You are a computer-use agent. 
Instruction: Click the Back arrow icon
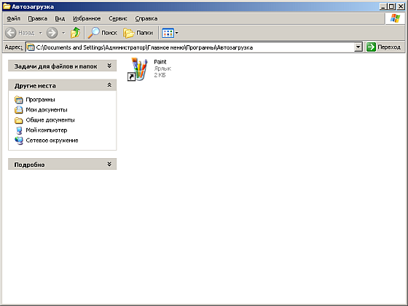[x=11, y=33]
